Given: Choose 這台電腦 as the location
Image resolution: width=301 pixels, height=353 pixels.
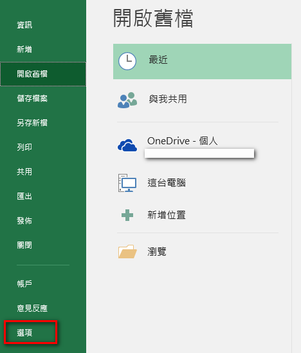Looking at the screenshot, I should pos(167,183).
